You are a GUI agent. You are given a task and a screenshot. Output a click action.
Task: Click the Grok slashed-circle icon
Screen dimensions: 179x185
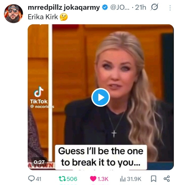click(x=154, y=7)
